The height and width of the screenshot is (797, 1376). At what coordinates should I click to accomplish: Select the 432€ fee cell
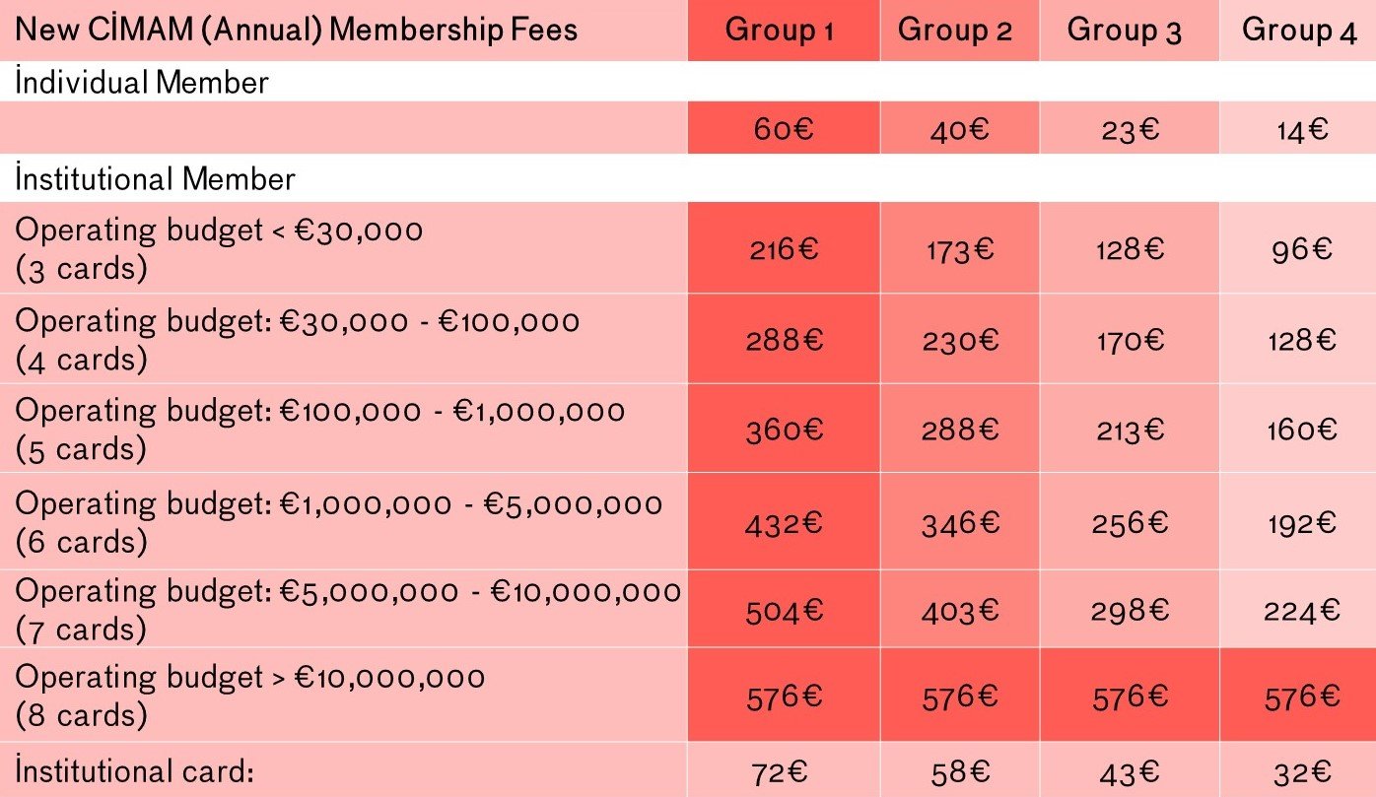[x=782, y=523]
